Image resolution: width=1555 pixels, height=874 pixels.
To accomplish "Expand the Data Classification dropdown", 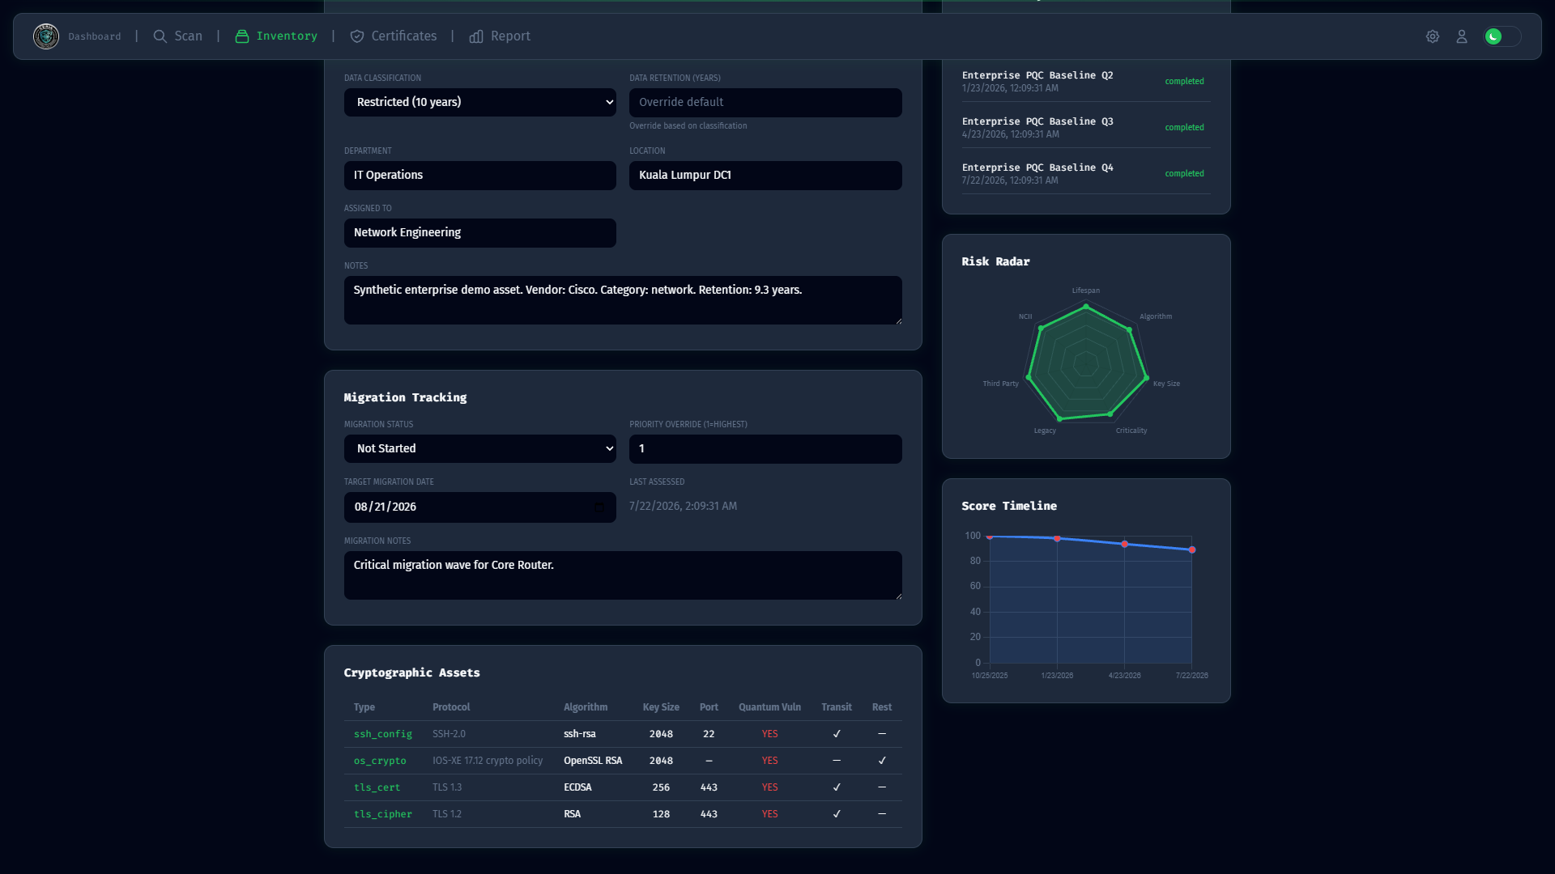I will 480,103.
